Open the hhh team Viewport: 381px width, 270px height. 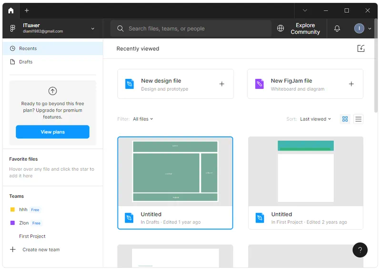click(x=23, y=210)
